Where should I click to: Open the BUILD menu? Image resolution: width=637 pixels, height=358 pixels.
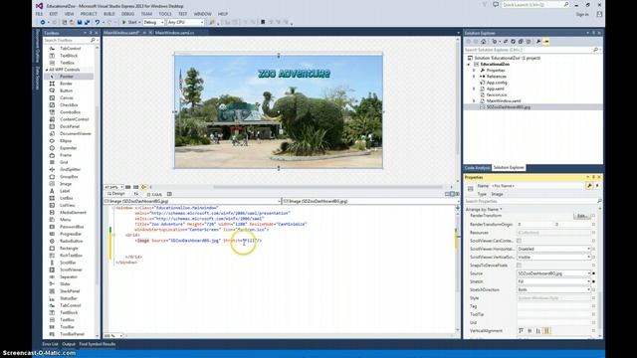(108, 14)
